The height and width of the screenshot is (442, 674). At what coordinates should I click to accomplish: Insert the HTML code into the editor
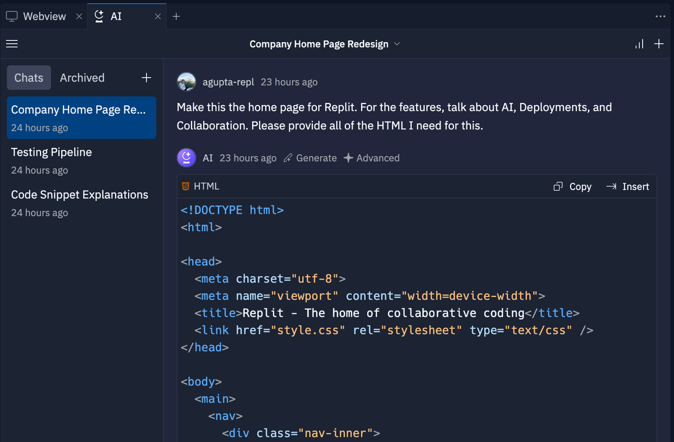[627, 186]
